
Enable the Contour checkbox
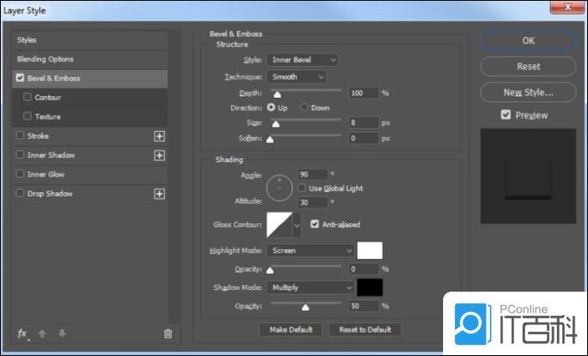click(27, 97)
